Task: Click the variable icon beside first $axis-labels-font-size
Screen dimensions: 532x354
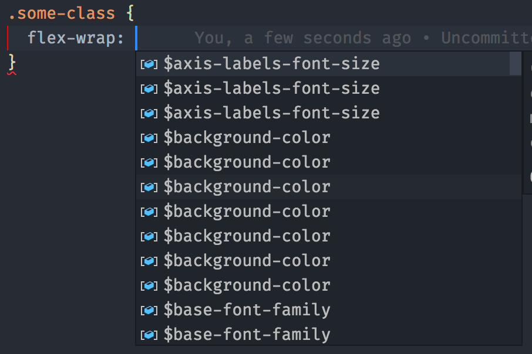Action: (149, 63)
